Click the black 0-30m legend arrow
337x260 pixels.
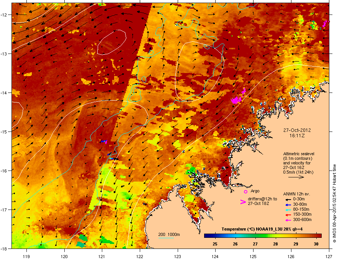coord(288,199)
